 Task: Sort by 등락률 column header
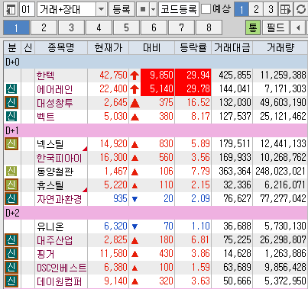[x=193, y=48]
